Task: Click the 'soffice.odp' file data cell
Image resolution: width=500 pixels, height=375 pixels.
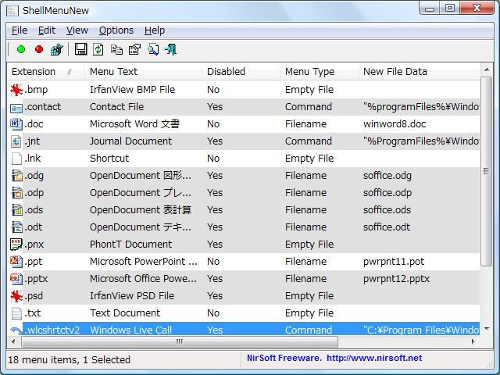Action: coord(387,193)
